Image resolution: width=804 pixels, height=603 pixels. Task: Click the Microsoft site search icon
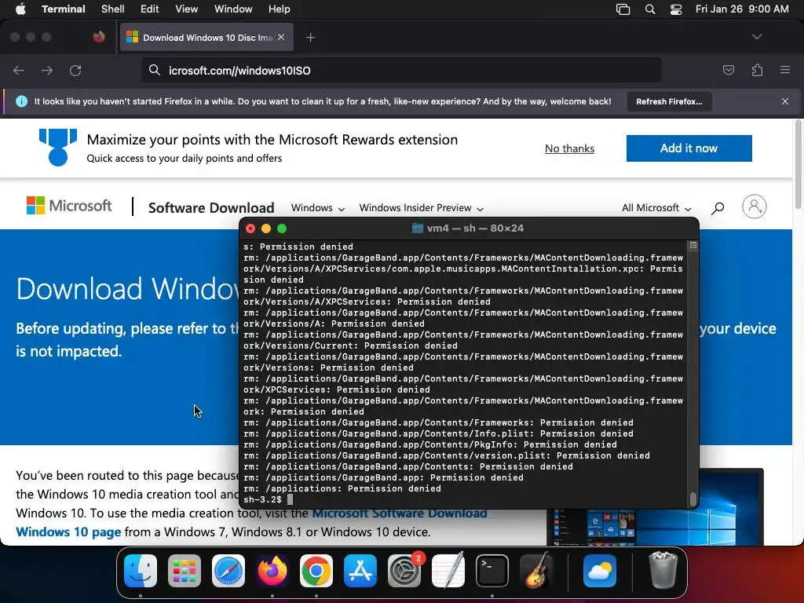(718, 207)
